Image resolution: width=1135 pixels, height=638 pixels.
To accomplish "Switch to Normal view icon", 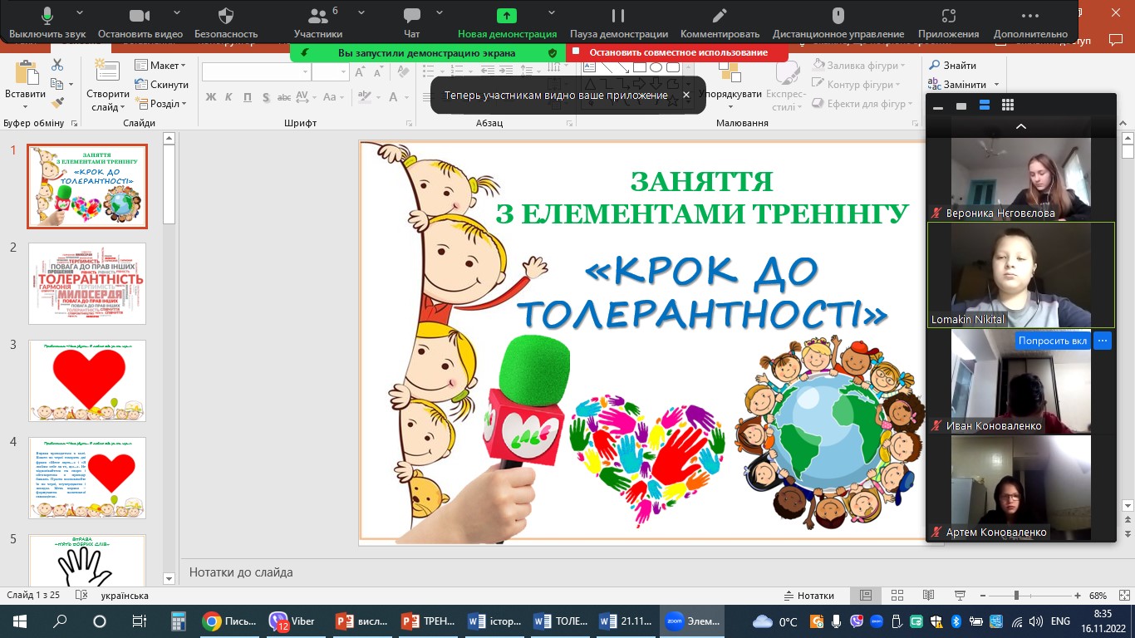I will point(866,596).
